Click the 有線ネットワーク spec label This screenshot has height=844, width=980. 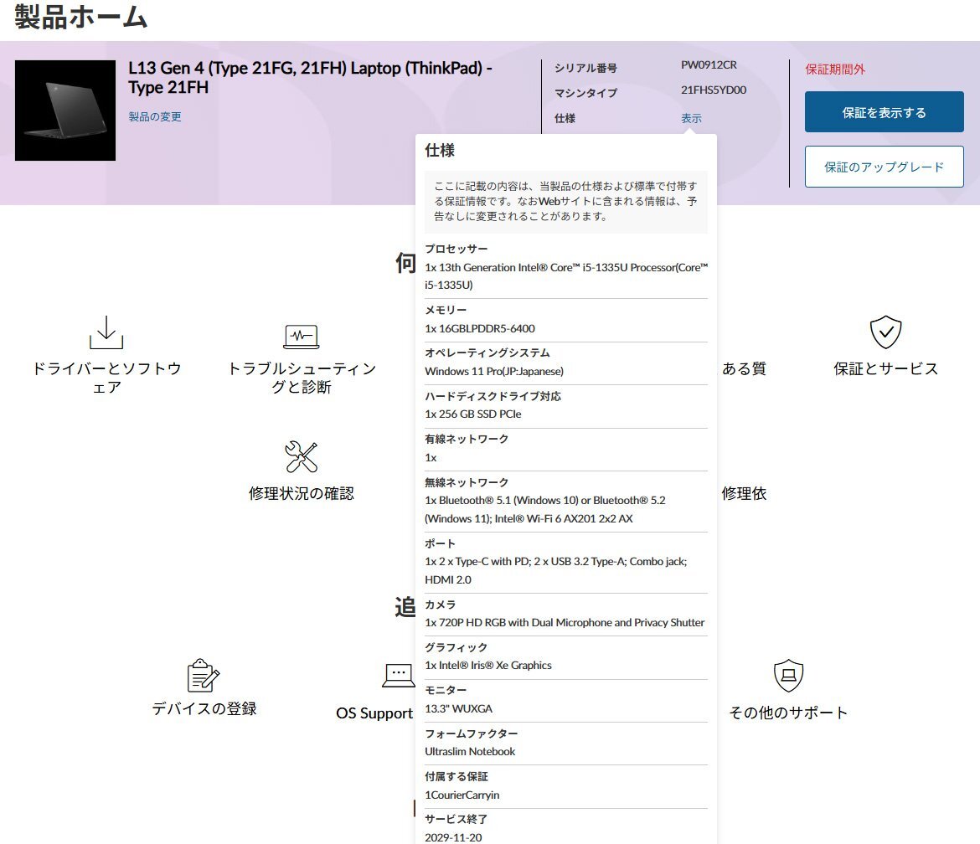tap(467, 440)
